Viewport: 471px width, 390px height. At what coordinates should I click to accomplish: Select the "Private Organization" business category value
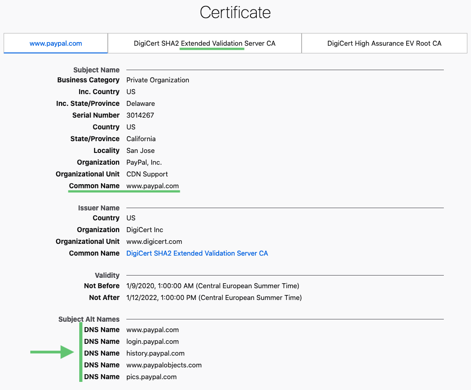tap(158, 80)
